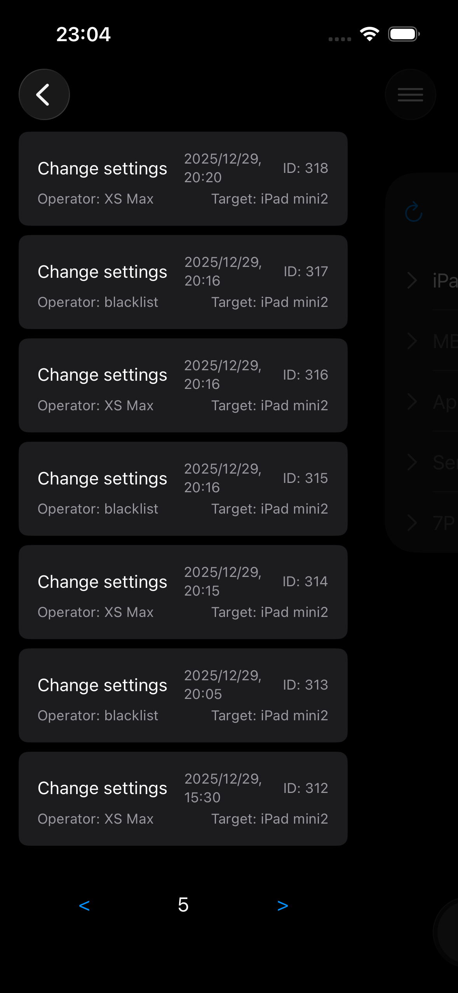The width and height of the screenshot is (458, 993).
Task: Expand the Se row chevron
Action: click(412, 462)
